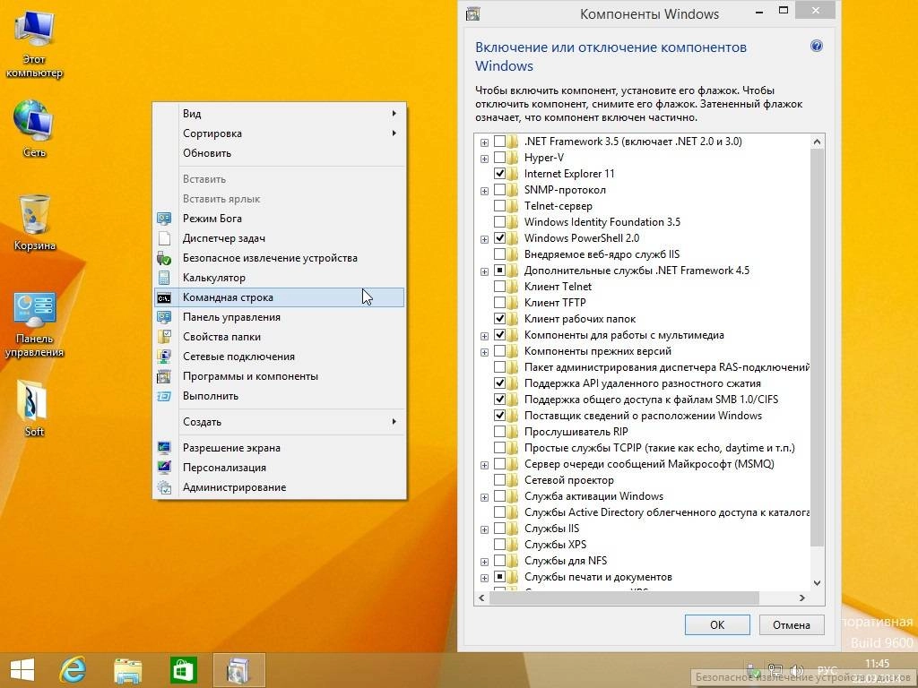Launch Internet Explorer from the taskbar
This screenshot has height=688, width=918.
(74, 670)
